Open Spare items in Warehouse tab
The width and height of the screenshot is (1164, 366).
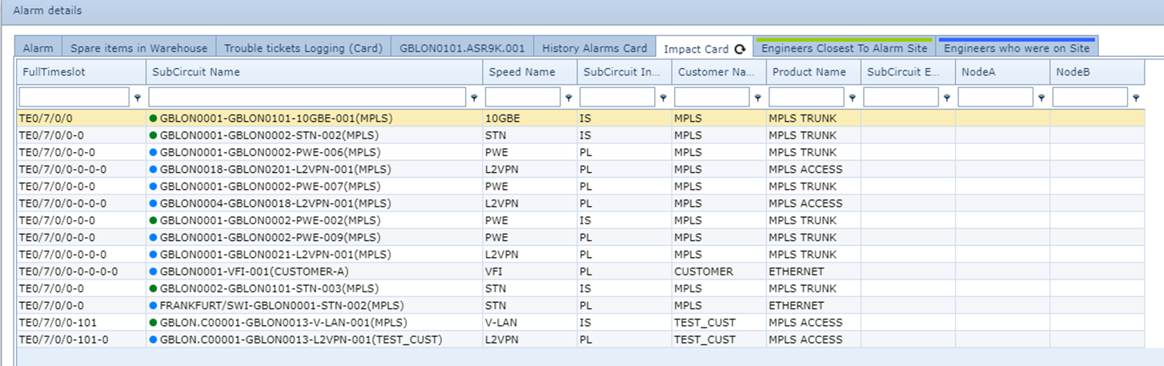coord(138,48)
